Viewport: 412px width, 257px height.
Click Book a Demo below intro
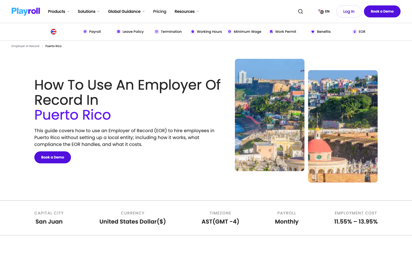(x=53, y=157)
